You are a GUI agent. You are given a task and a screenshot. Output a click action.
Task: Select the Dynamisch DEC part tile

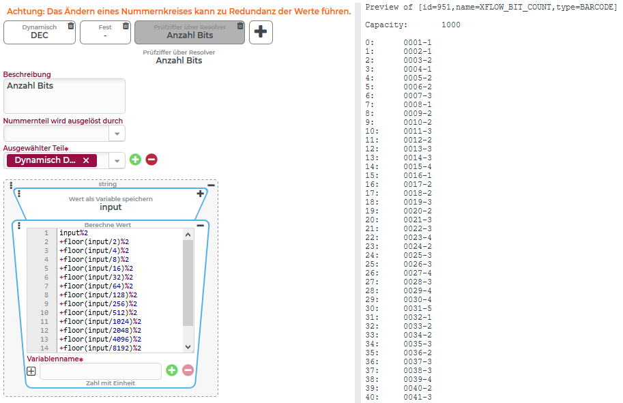pos(39,34)
